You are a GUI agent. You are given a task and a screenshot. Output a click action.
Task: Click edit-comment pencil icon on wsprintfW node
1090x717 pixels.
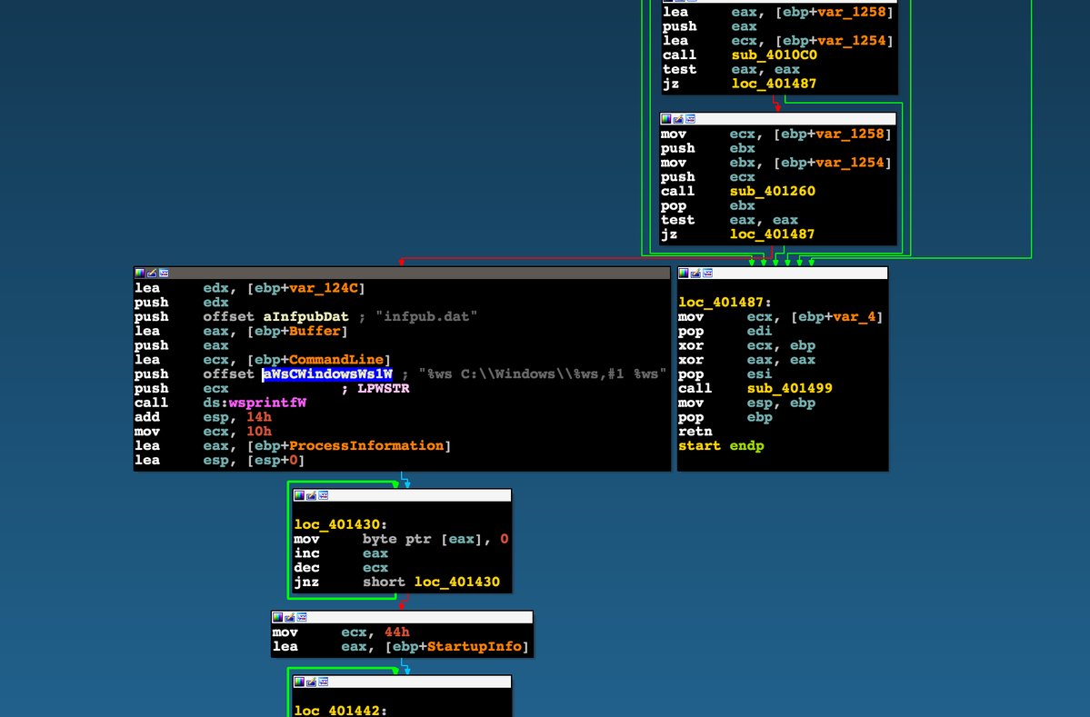[x=151, y=273]
